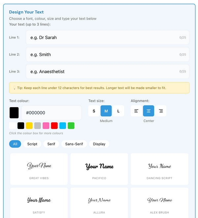Pick the yellow colour swatch
Image resolution: width=198 pixels, height=218 pixels.
coord(29,126)
